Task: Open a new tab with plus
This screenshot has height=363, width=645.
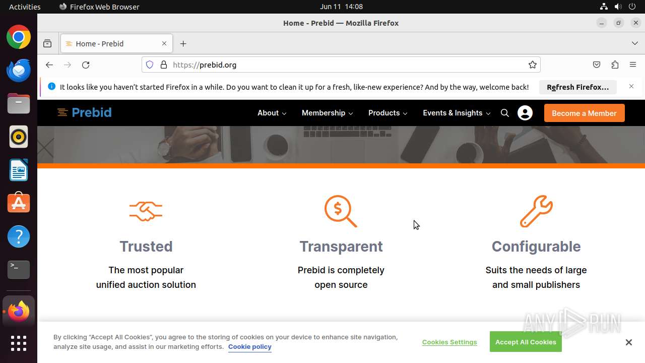Action: [183, 43]
